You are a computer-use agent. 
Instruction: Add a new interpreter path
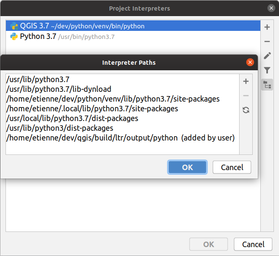246,82
